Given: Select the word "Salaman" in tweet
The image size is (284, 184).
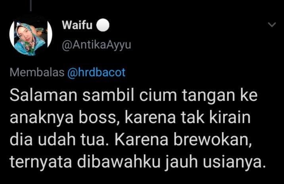Looking at the screenshot, I should click(x=44, y=95).
